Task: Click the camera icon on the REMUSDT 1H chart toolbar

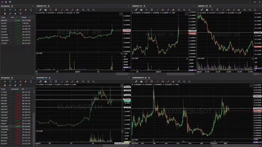Action: pos(141,10)
